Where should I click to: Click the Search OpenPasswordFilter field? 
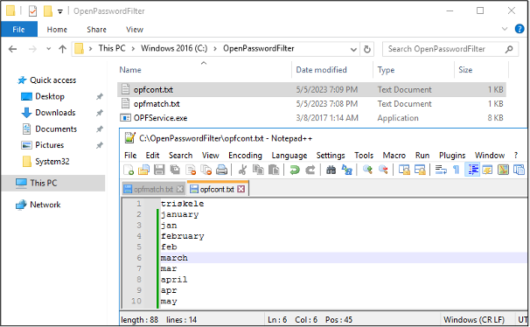pos(450,49)
